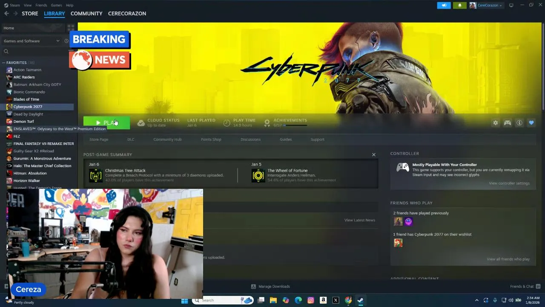
Task: Switch to Big Picture mode icon
Action: (x=511, y=6)
